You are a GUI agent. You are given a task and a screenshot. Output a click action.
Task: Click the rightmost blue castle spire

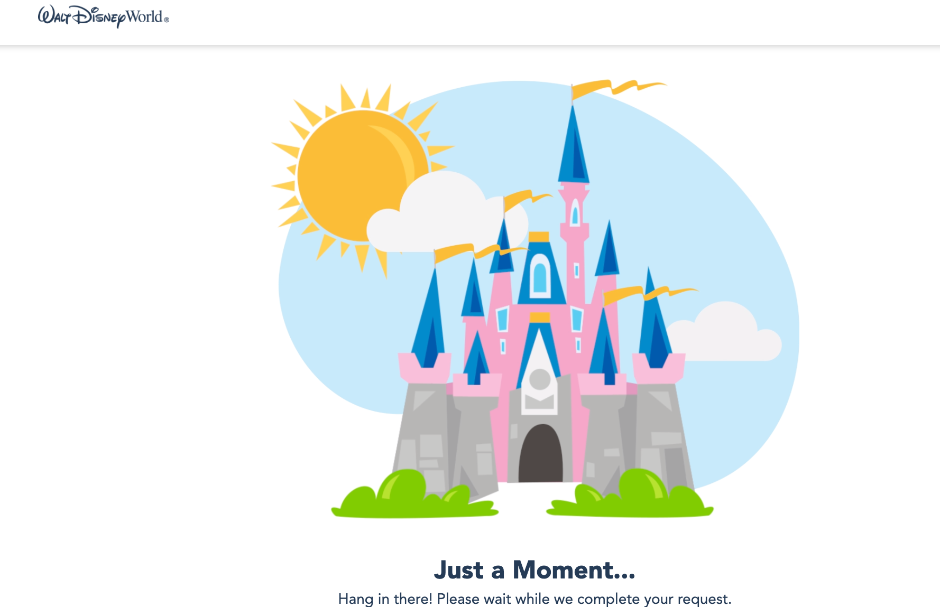pos(654,320)
